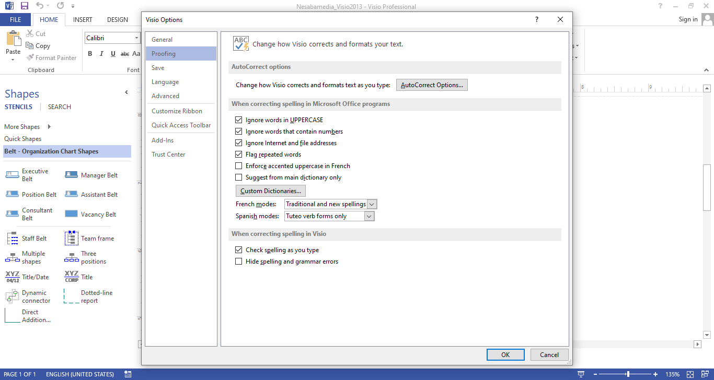714x380 pixels.
Task: Click the zoom slider in status bar
Action: point(627,374)
